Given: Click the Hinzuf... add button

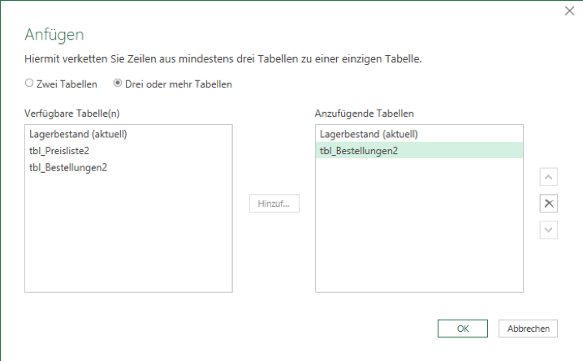Looking at the screenshot, I should point(274,204).
